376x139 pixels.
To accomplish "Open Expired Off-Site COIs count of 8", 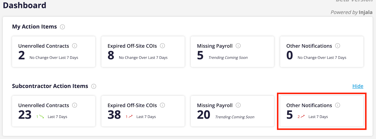I will tap(111, 55).
